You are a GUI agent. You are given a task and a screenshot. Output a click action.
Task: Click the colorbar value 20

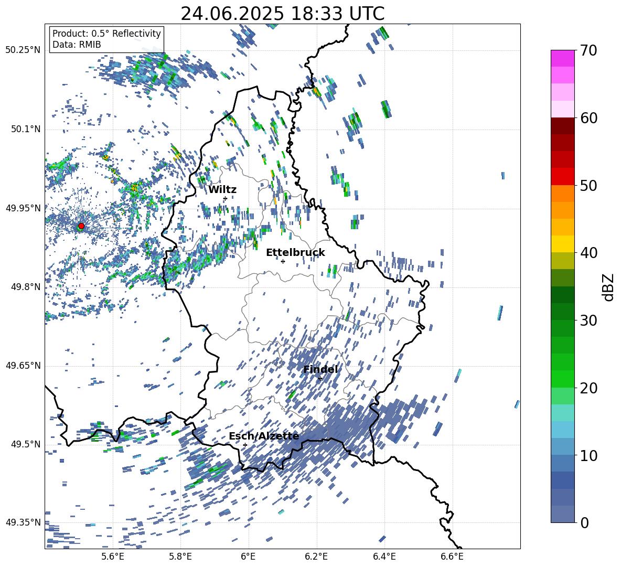point(588,388)
